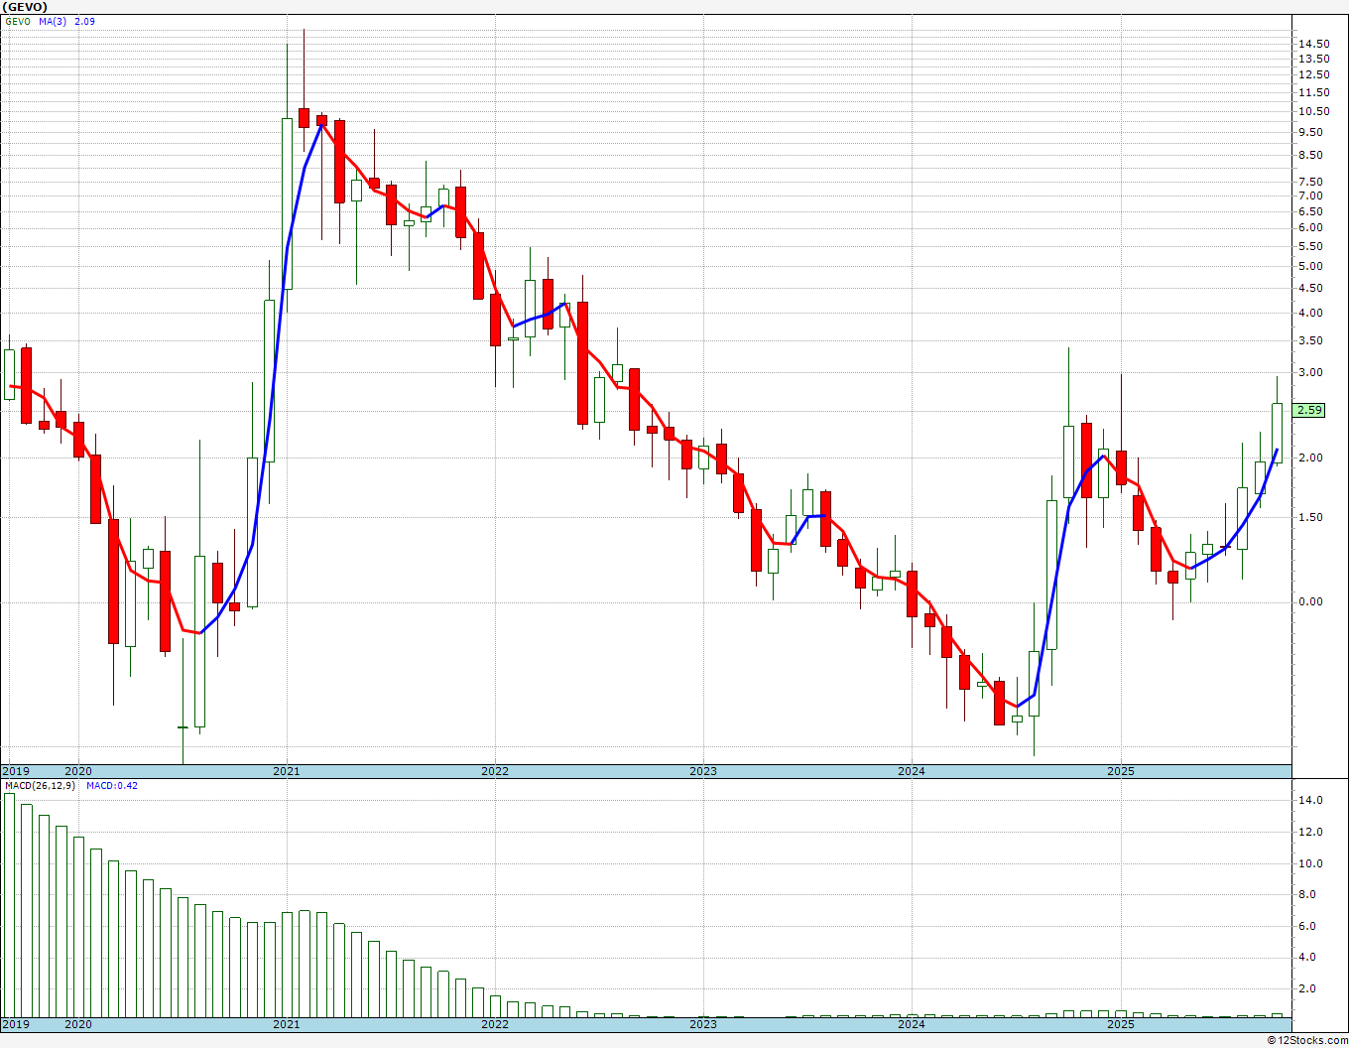Select the GEVO legend label

(x=18, y=21)
